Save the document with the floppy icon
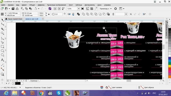Screen dimensions: 171x96 [13, 9]
